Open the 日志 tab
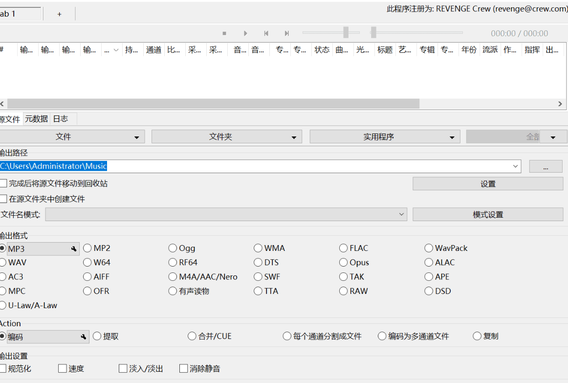Image resolution: width=568 pixels, height=383 pixels. [61, 119]
